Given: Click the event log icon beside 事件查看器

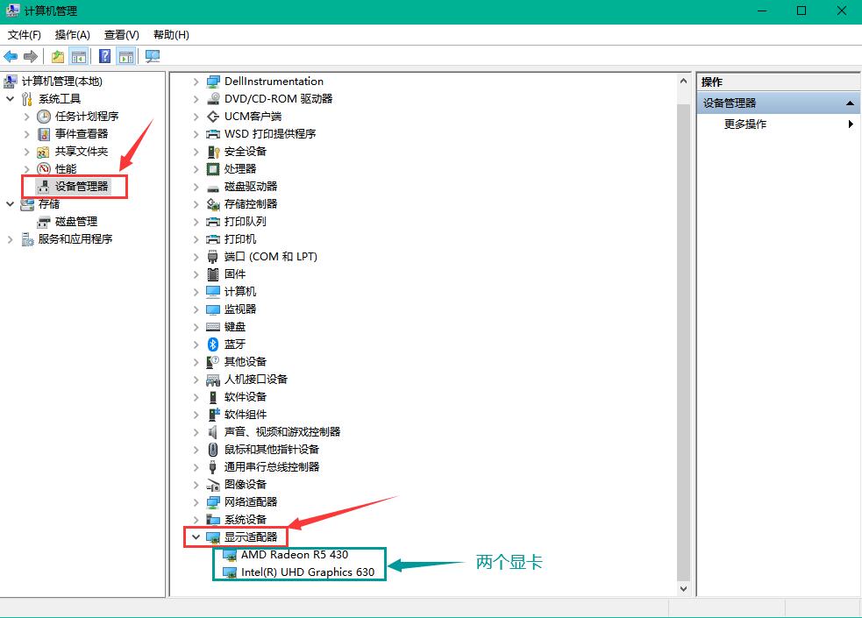Looking at the screenshot, I should click(44, 134).
